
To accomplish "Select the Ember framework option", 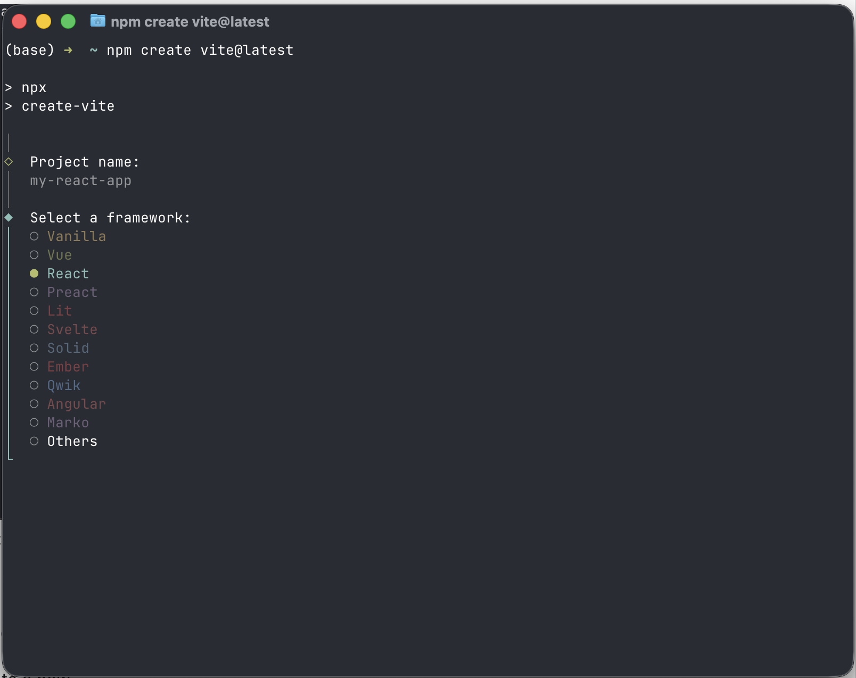I will [x=68, y=367].
